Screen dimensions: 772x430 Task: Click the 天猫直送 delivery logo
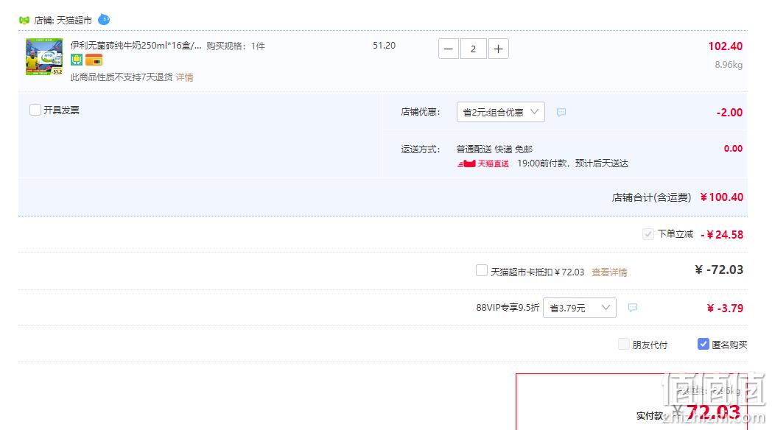[483, 163]
